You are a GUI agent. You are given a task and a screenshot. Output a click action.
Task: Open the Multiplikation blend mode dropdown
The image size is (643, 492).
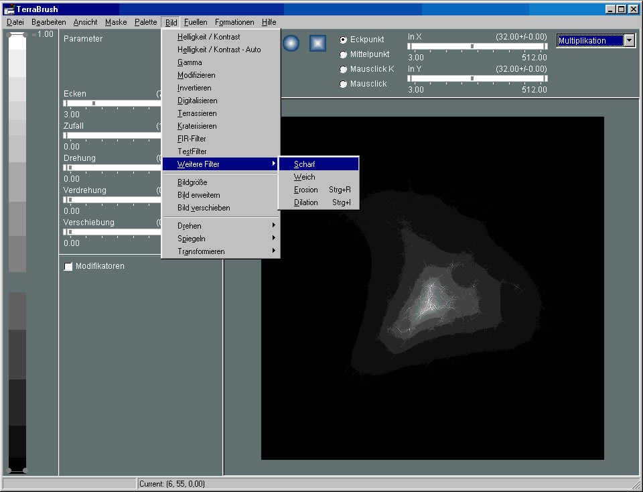click(x=629, y=41)
